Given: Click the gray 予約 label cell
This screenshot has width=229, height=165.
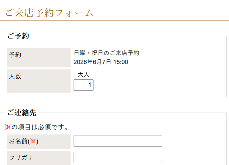Looking at the screenshot, I should [38, 57].
